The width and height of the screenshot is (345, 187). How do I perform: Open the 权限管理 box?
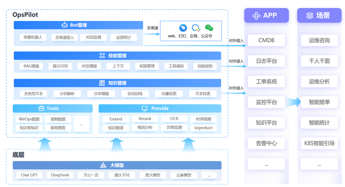point(147,66)
